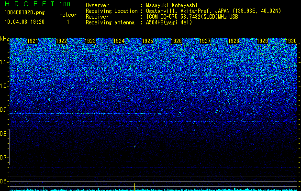Click the meteor count value 1
Image resolution: width=301 pixels, height=191 pixels.
click(x=68, y=22)
